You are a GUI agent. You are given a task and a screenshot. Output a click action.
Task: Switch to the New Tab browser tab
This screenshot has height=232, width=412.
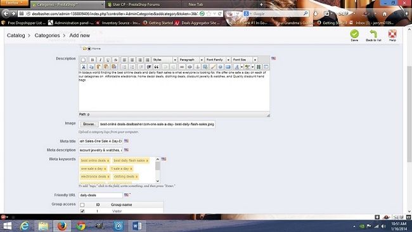tap(195, 4)
